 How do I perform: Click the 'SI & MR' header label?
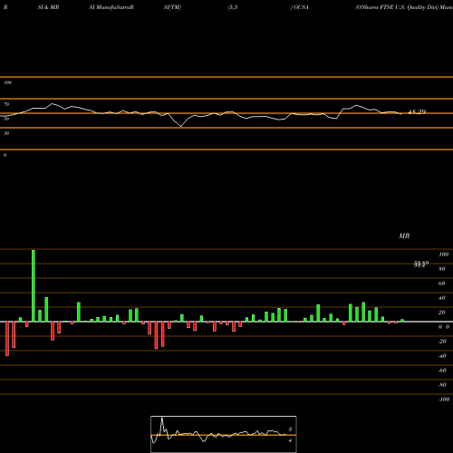click(48, 7)
